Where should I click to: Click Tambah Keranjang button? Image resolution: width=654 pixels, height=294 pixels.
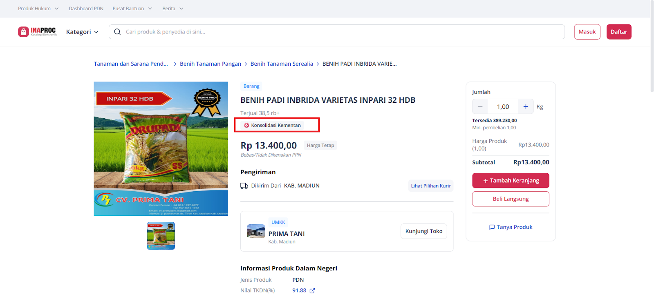(x=511, y=181)
